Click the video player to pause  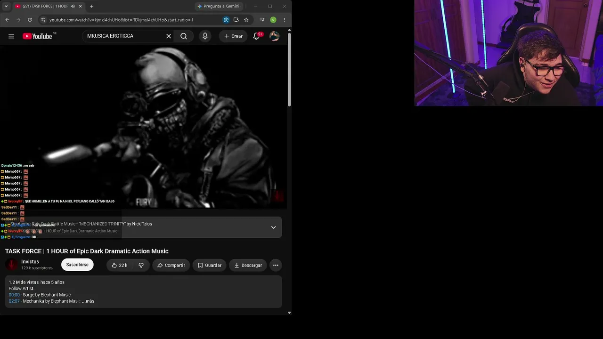(x=143, y=127)
